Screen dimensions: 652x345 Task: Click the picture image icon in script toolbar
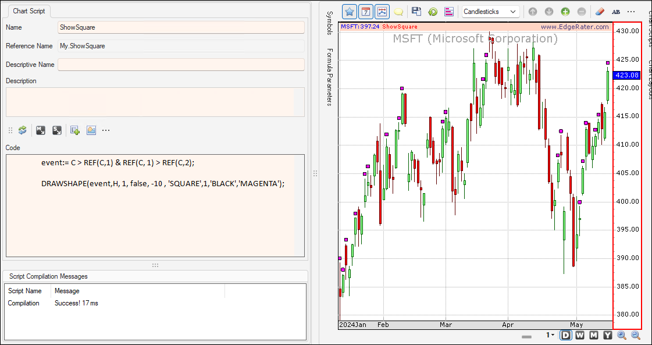[91, 131]
